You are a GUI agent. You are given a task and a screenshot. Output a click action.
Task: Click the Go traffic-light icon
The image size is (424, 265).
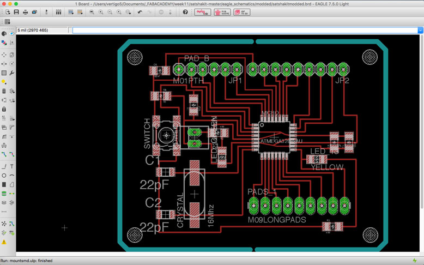[171, 12]
